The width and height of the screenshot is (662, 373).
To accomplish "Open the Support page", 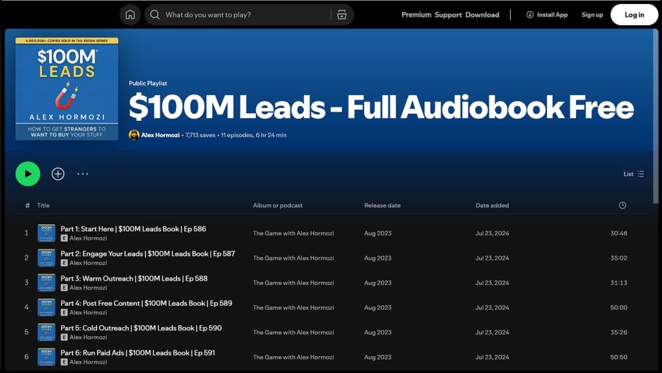I will (448, 14).
